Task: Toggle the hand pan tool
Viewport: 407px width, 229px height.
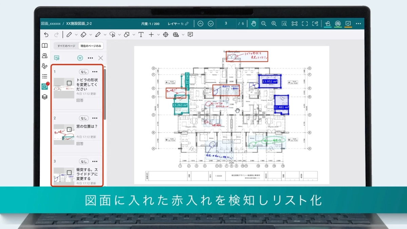Action: pos(253,23)
